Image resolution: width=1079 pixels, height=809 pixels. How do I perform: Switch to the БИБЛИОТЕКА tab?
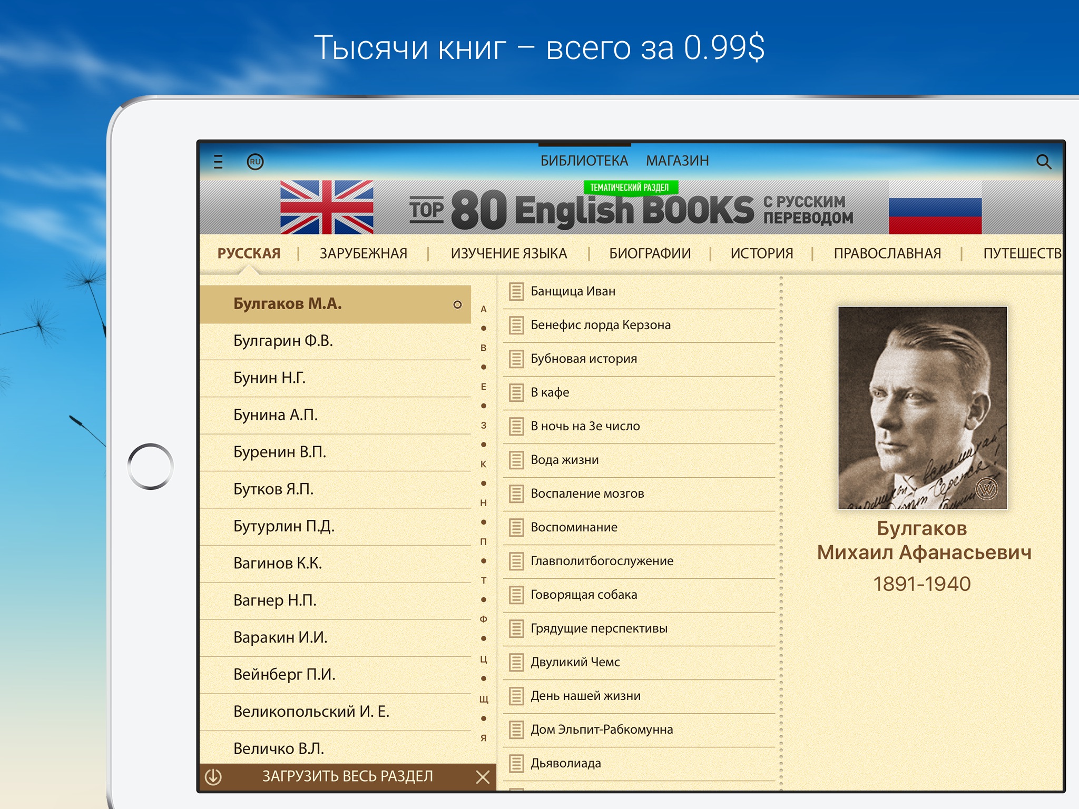[584, 161]
